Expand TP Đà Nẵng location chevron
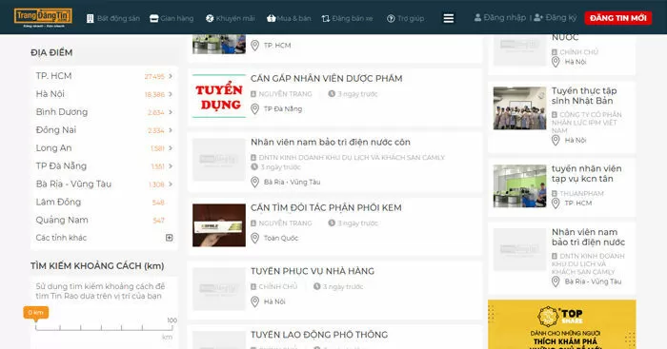667x349 pixels. point(171,166)
